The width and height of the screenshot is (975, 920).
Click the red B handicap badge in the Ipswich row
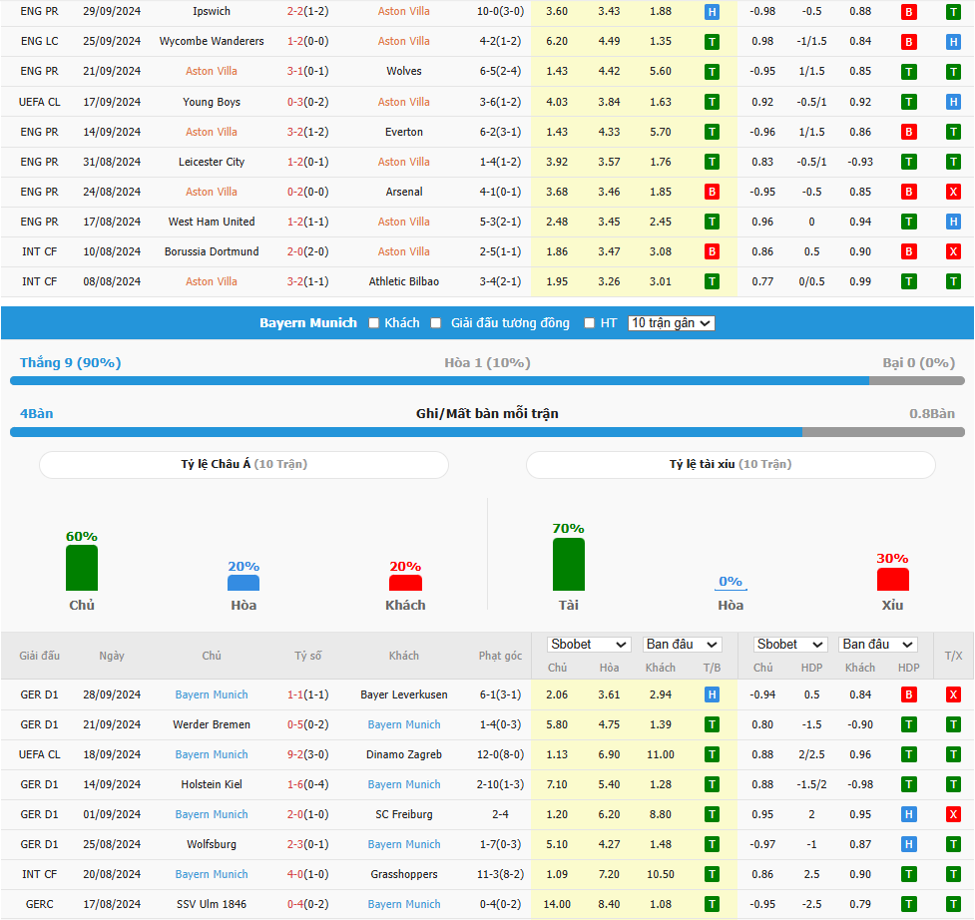coord(908,12)
